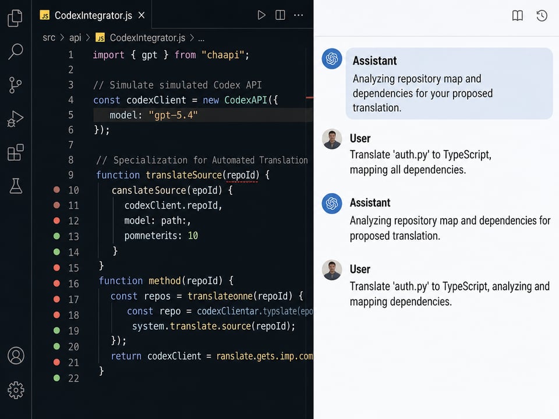This screenshot has width=559, height=419.
Task: Open the Search view in activity bar
Action: [15, 51]
